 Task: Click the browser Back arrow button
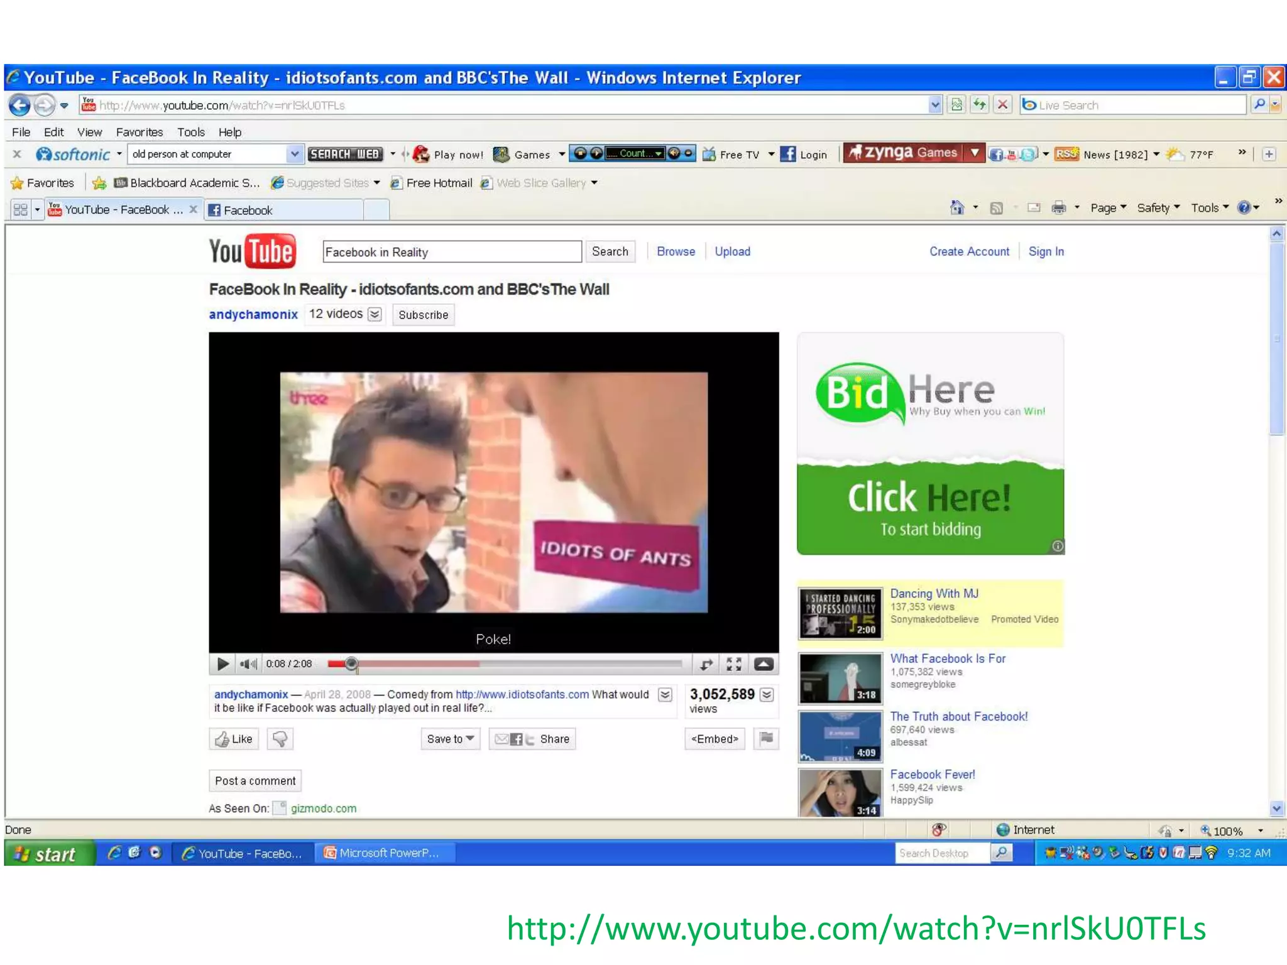click(19, 105)
